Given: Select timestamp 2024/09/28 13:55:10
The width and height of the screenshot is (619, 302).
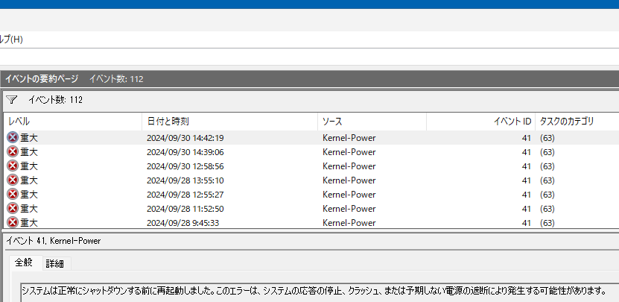Looking at the screenshot, I should (x=185, y=180).
